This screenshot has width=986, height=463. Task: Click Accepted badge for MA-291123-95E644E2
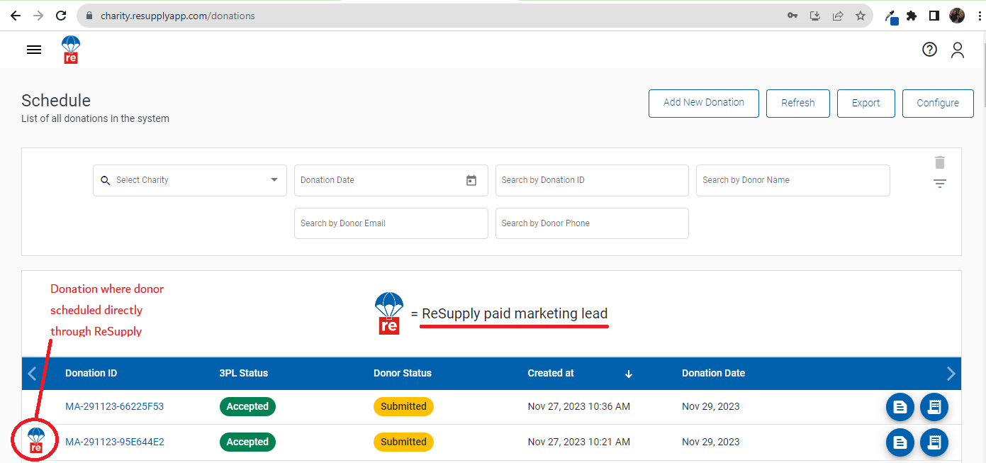point(247,442)
